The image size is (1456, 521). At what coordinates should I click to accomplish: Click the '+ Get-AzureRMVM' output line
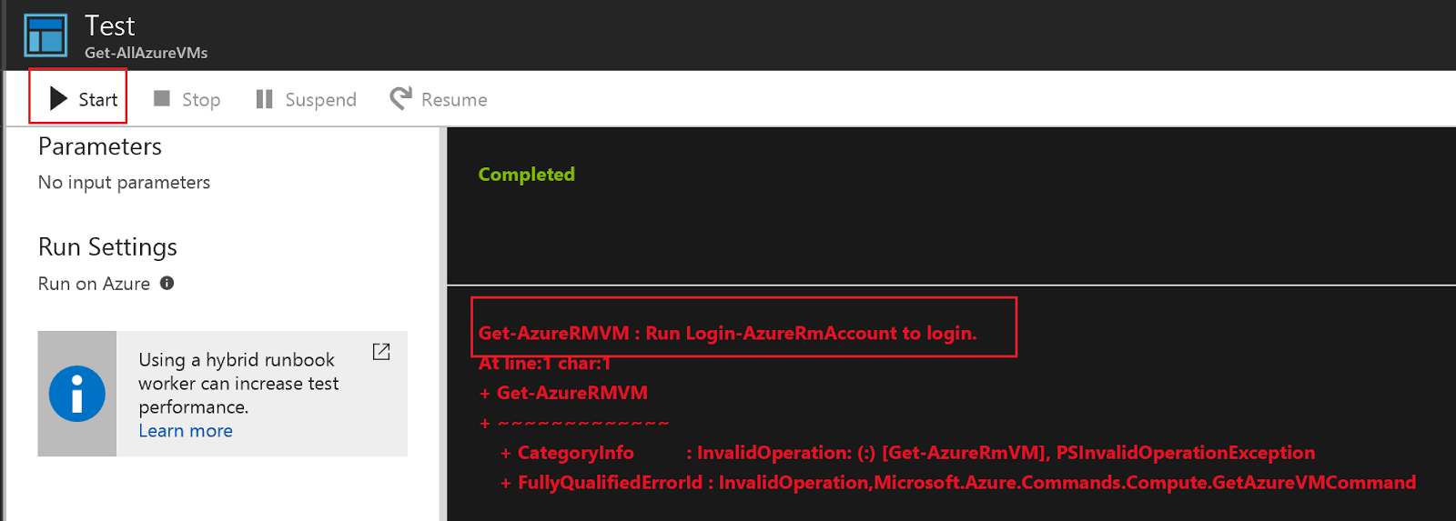[x=563, y=393]
